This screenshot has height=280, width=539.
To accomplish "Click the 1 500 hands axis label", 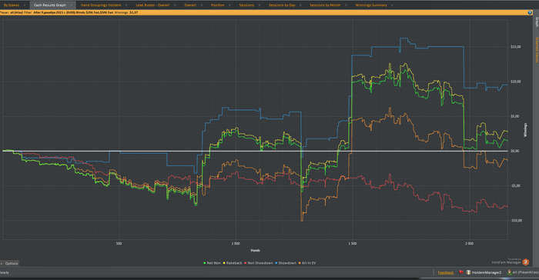I will pos(353,244).
